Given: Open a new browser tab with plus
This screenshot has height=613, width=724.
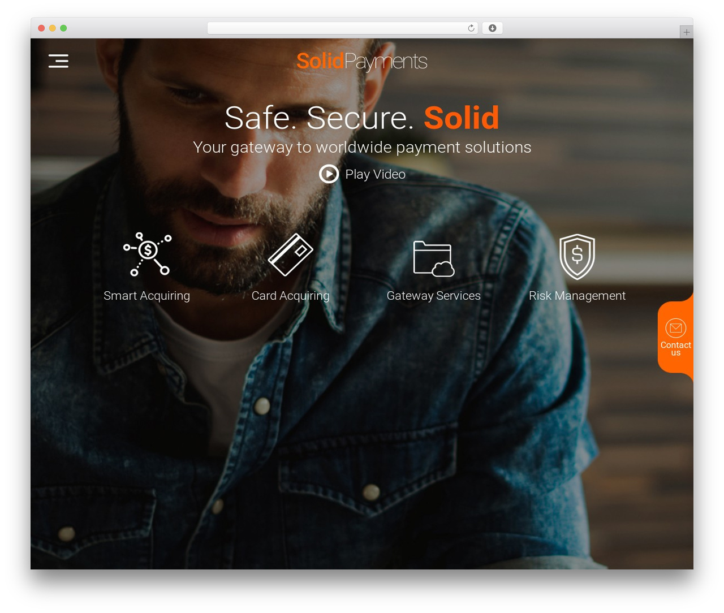Looking at the screenshot, I should coord(686,32).
